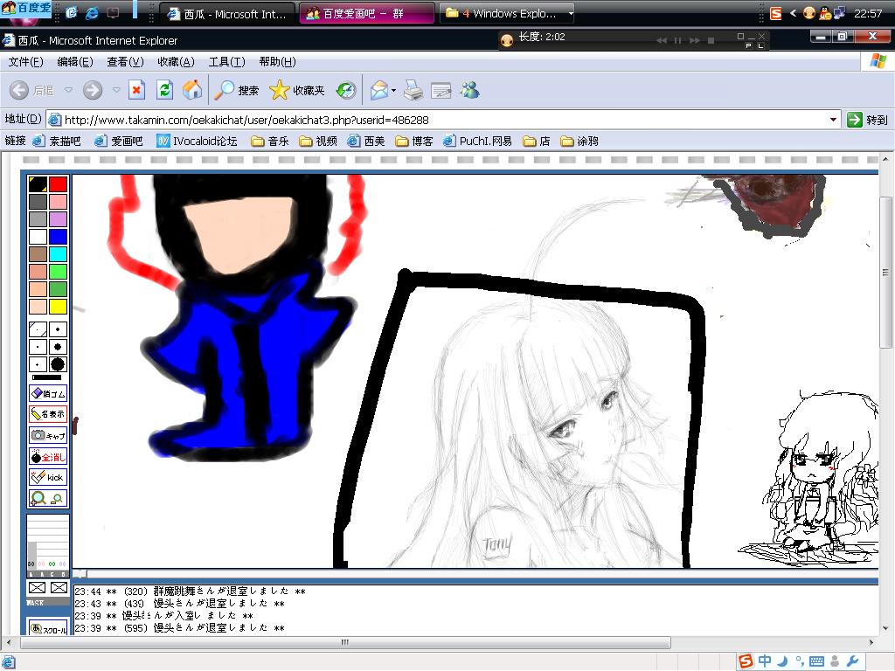
Task: Open the 工具(T) menu
Action: point(226,62)
